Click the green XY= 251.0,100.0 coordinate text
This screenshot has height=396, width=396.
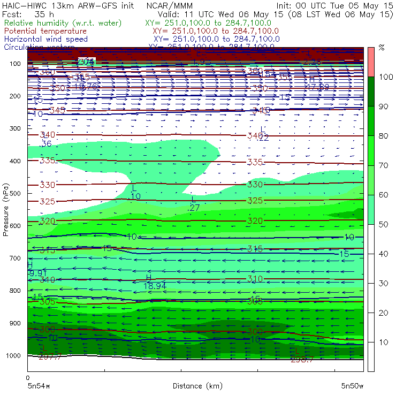(x=208, y=23)
